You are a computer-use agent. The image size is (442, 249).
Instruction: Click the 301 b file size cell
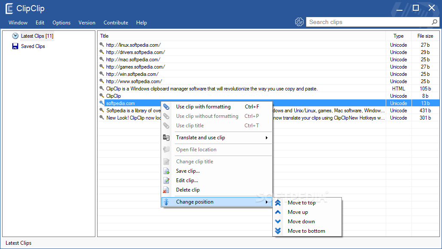[425, 118]
